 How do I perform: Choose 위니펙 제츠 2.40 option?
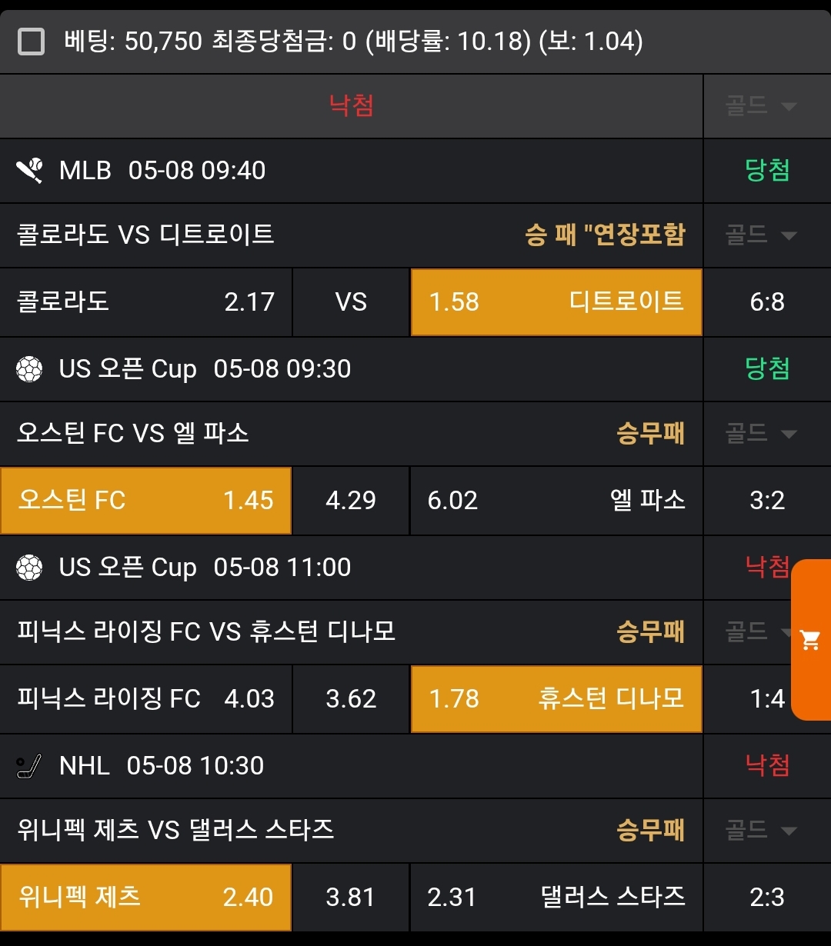[146, 898]
